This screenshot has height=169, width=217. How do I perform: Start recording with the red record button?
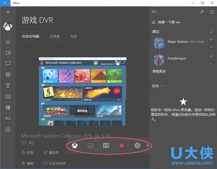pyautogui.click(x=122, y=145)
